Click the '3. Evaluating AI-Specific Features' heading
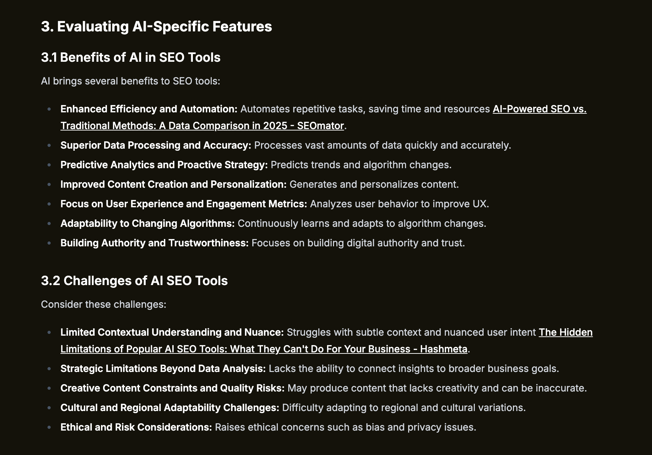 pos(156,27)
